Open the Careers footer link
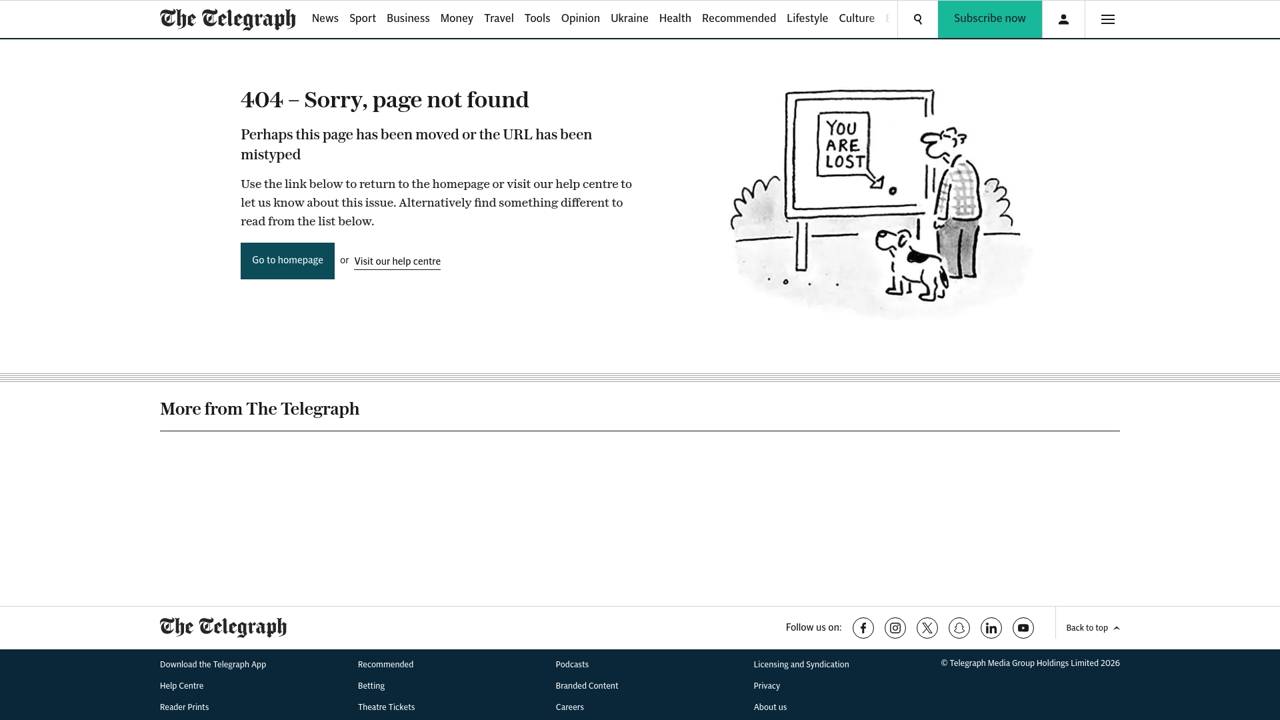1280x720 pixels. click(569, 707)
